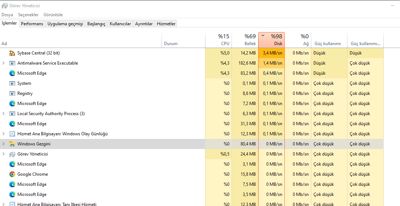
Task: Sort by the Durum column header
Action: click(184, 40)
